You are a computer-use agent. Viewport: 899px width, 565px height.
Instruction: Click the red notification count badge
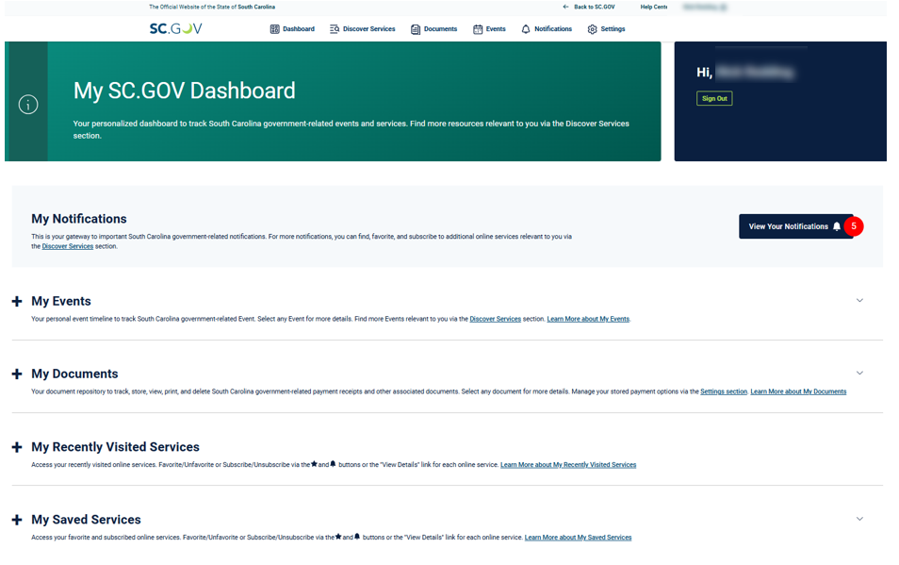tap(854, 226)
